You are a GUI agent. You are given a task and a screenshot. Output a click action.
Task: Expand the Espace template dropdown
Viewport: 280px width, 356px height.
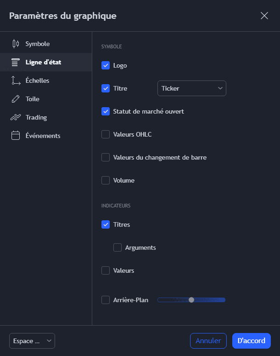coord(32,341)
